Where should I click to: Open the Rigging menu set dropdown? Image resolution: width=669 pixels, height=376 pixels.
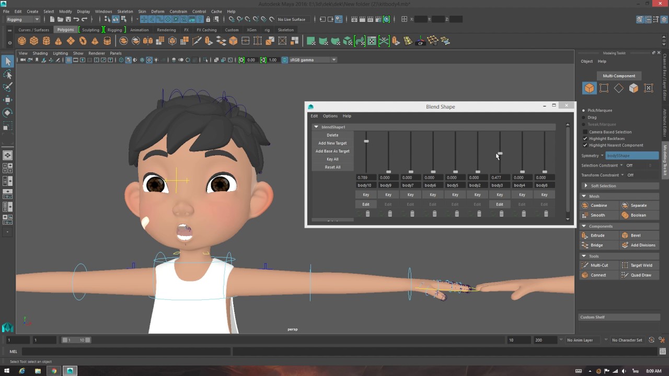[22, 19]
